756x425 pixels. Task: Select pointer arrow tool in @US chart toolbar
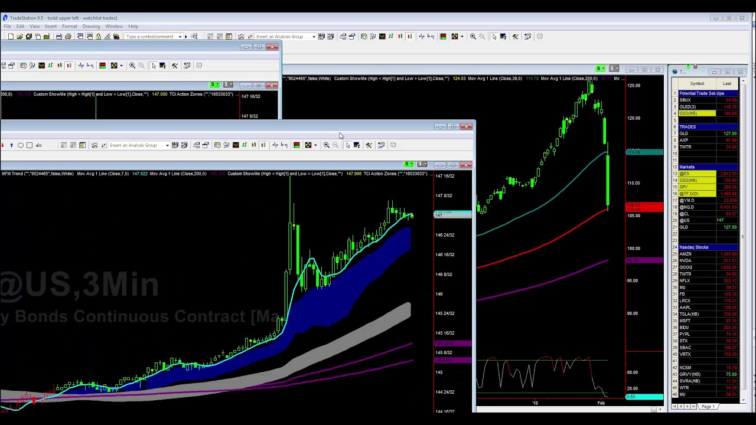point(347,145)
